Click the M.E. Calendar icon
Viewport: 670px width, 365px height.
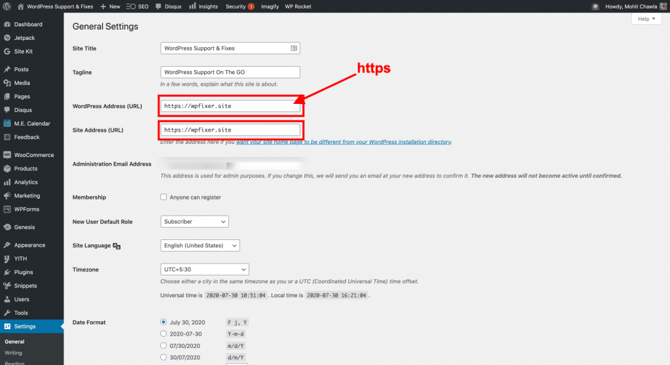(x=7, y=124)
